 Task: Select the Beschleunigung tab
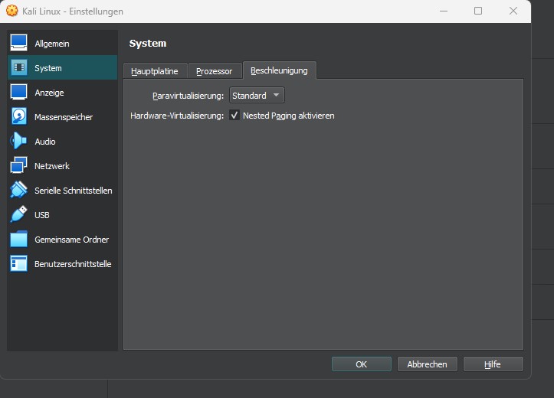pos(279,70)
